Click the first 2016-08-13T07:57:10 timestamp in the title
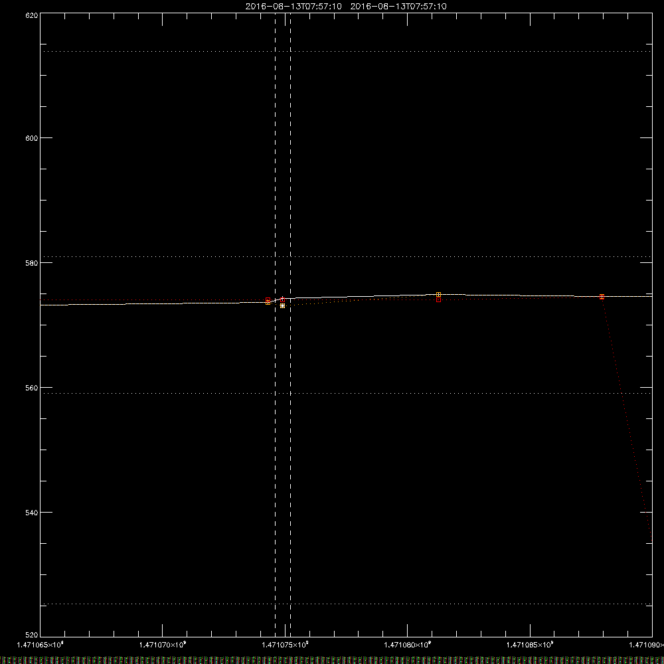This screenshot has width=664, height=664. pyautogui.click(x=293, y=7)
